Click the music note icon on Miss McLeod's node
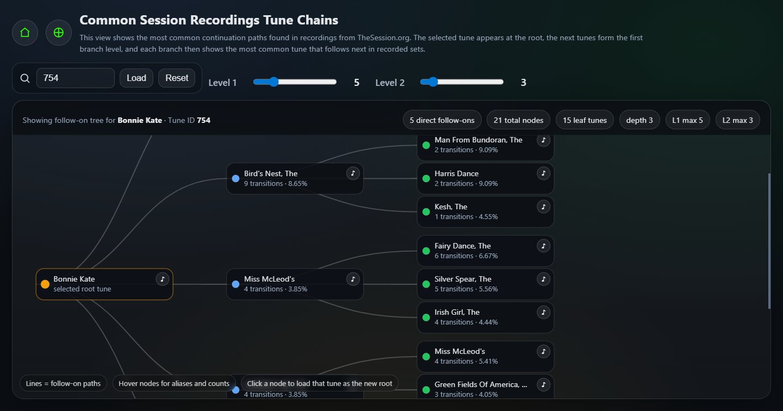The height and width of the screenshot is (411, 783). tap(352, 279)
